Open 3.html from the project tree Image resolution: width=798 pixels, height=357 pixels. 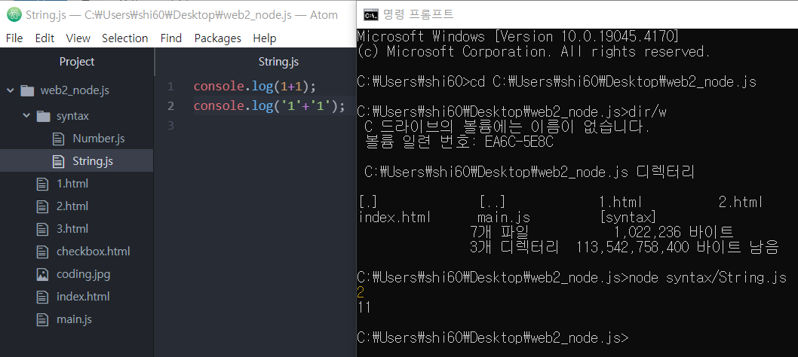pos(72,229)
